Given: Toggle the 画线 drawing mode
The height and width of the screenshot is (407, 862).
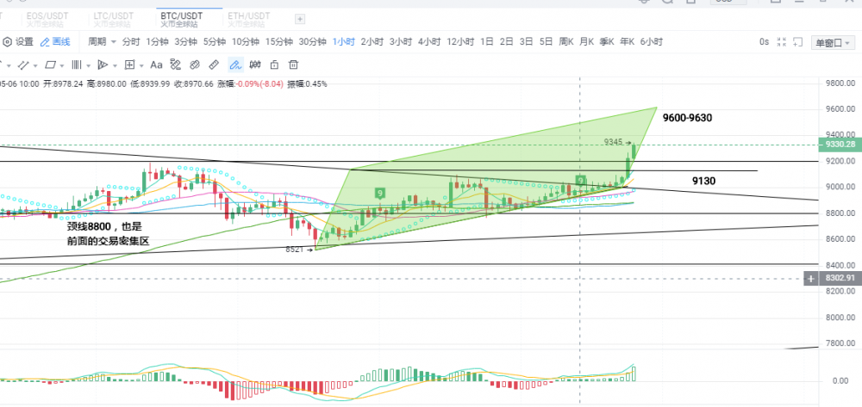Looking at the screenshot, I should click(x=56, y=41).
